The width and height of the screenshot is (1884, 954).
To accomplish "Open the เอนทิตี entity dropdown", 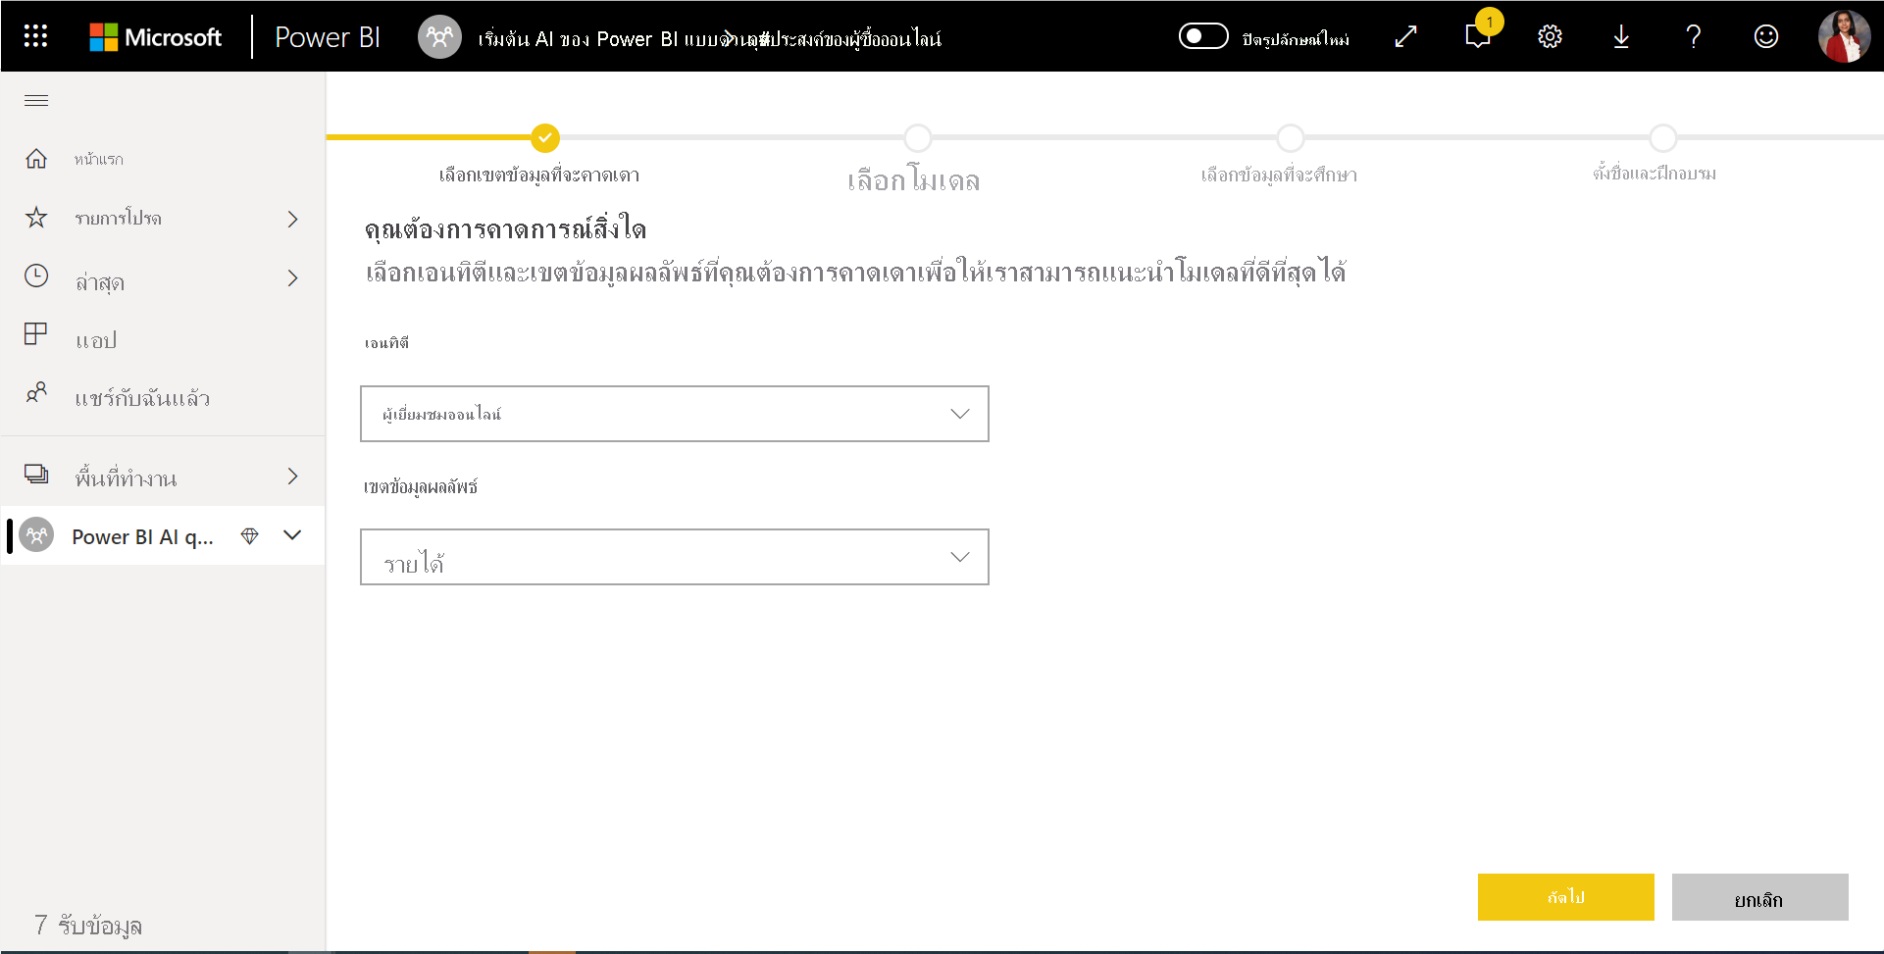I will click(675, 414).
